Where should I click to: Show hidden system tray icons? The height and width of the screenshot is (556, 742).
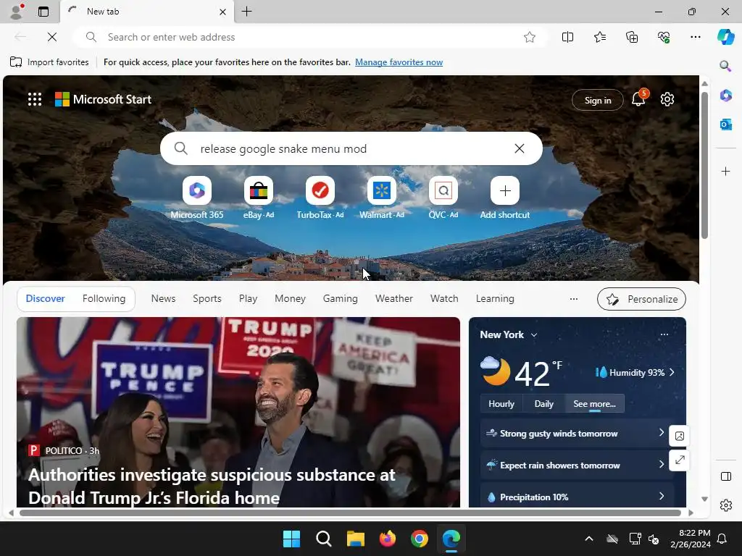click(x=588, y=539)
